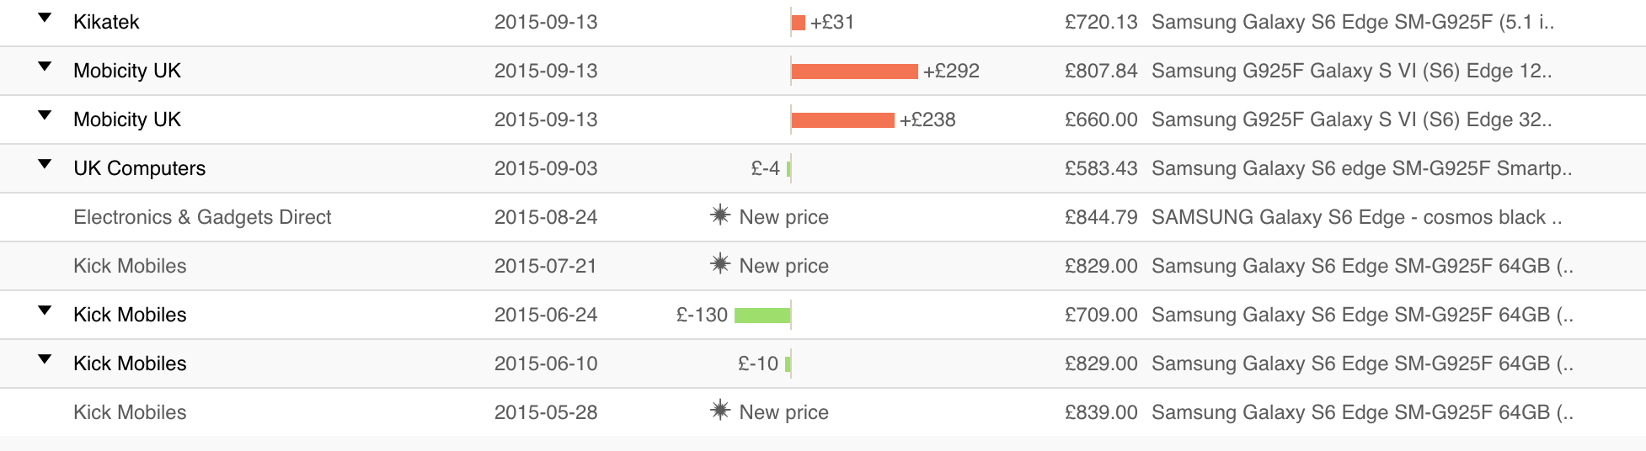
Task: Select the £583.43 price cell
Action: pos(1101,168)
